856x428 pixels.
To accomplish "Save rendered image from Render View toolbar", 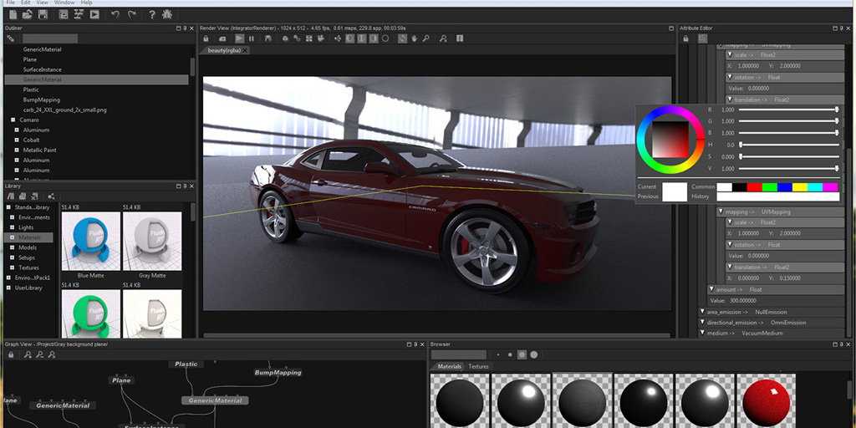I will pos(267,38).
